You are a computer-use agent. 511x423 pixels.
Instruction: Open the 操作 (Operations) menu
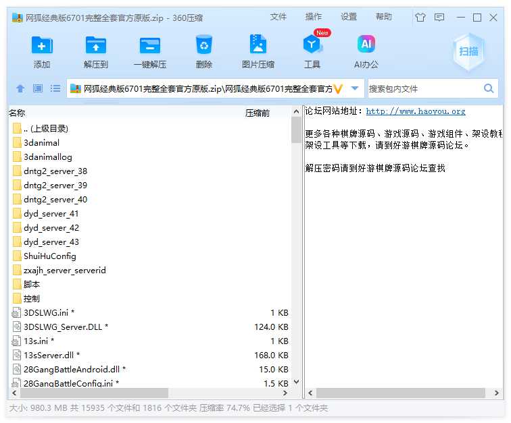point(313,17)
